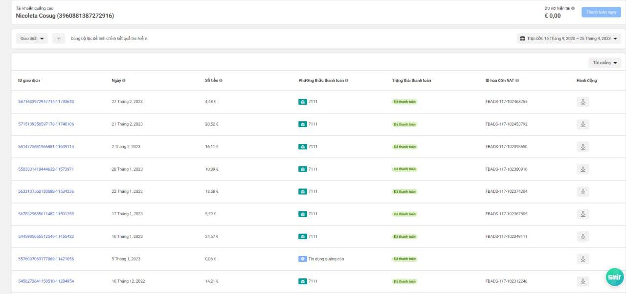Click info icon beside Số tiền header
Screen dimensions: 626x294
click(221, 81)
